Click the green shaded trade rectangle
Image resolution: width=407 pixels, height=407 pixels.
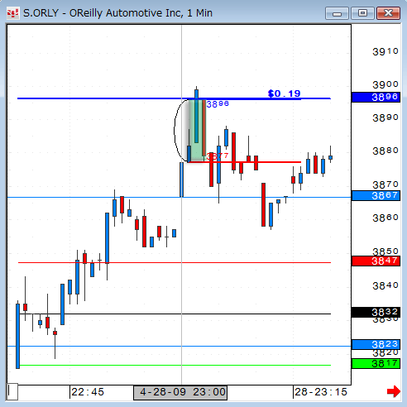pyautogui.click(x=197, y=131)
